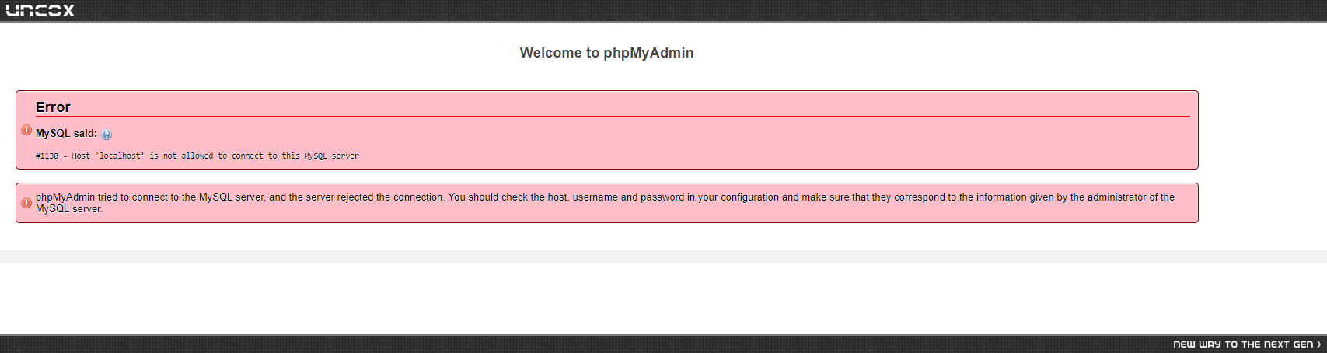Click the chevron after NEXT GEN in footer

[1318, 344]
